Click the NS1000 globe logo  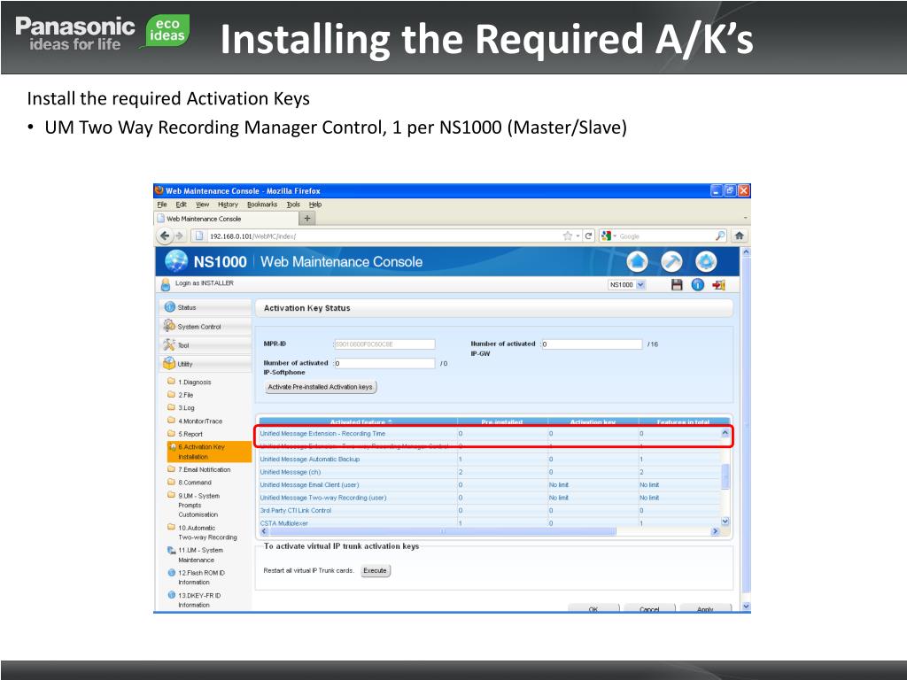[x=176, y=261]
